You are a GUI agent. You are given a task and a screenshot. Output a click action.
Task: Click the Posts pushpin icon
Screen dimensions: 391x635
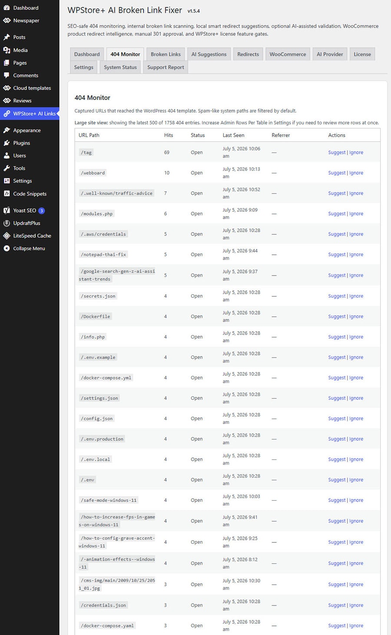point(7,37)
